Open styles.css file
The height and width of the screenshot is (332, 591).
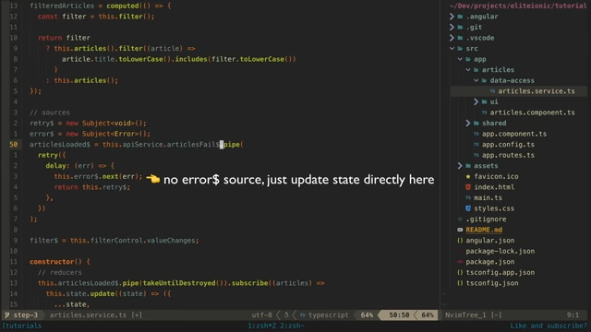click(494, 208)
